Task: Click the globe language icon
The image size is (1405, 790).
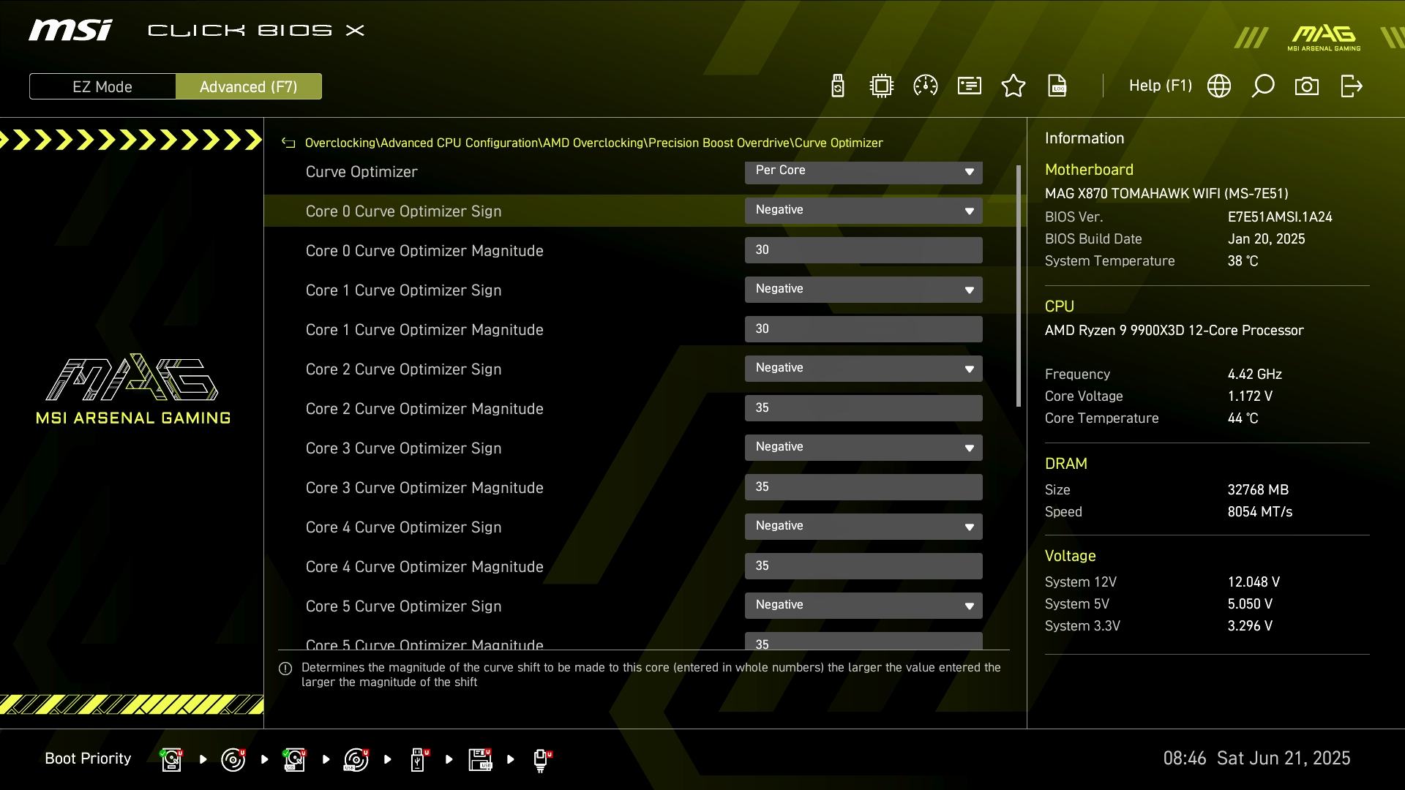Action: click(1219, 86)
